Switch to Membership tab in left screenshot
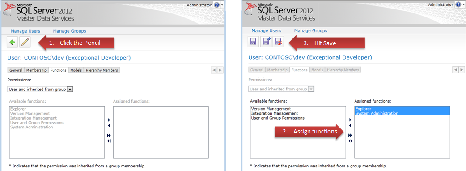Image resolution: width=466 pixels, height=171 pixels. [x=36, y=70]
